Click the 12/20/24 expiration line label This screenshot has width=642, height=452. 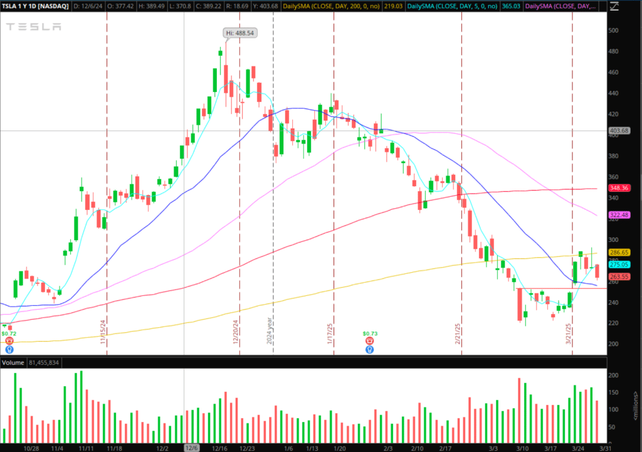pos(236,332)
